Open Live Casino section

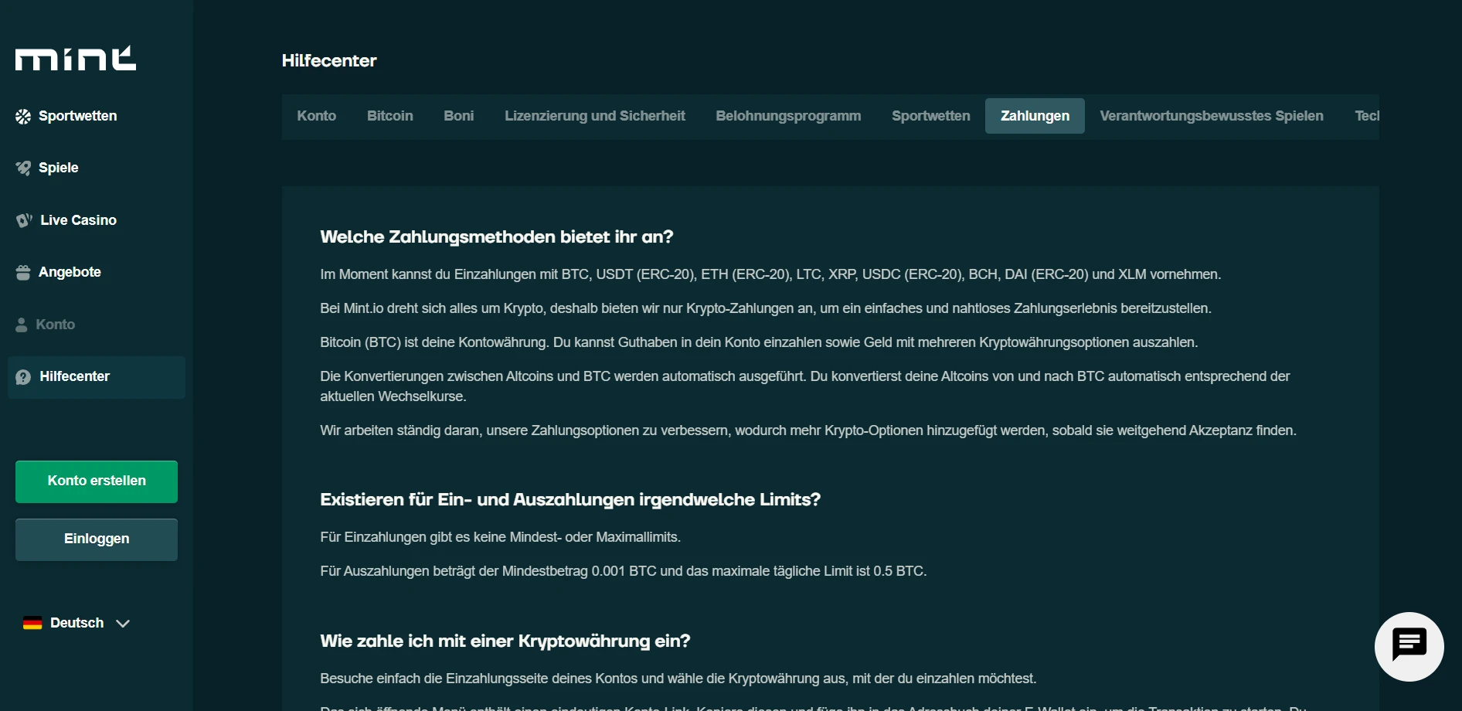[77, 220]
